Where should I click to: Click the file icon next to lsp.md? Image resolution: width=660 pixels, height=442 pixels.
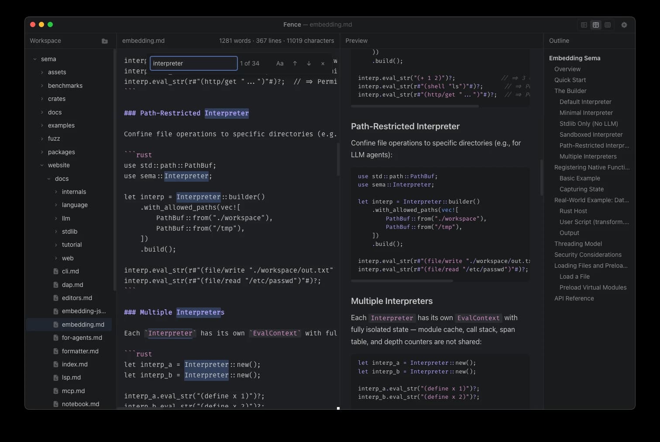tap(56, 377)
